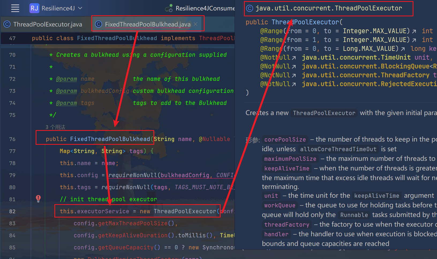Click the run configuration icon
Image resolution: width=437 pixels, height=259 pixels.
pos(169,8)
